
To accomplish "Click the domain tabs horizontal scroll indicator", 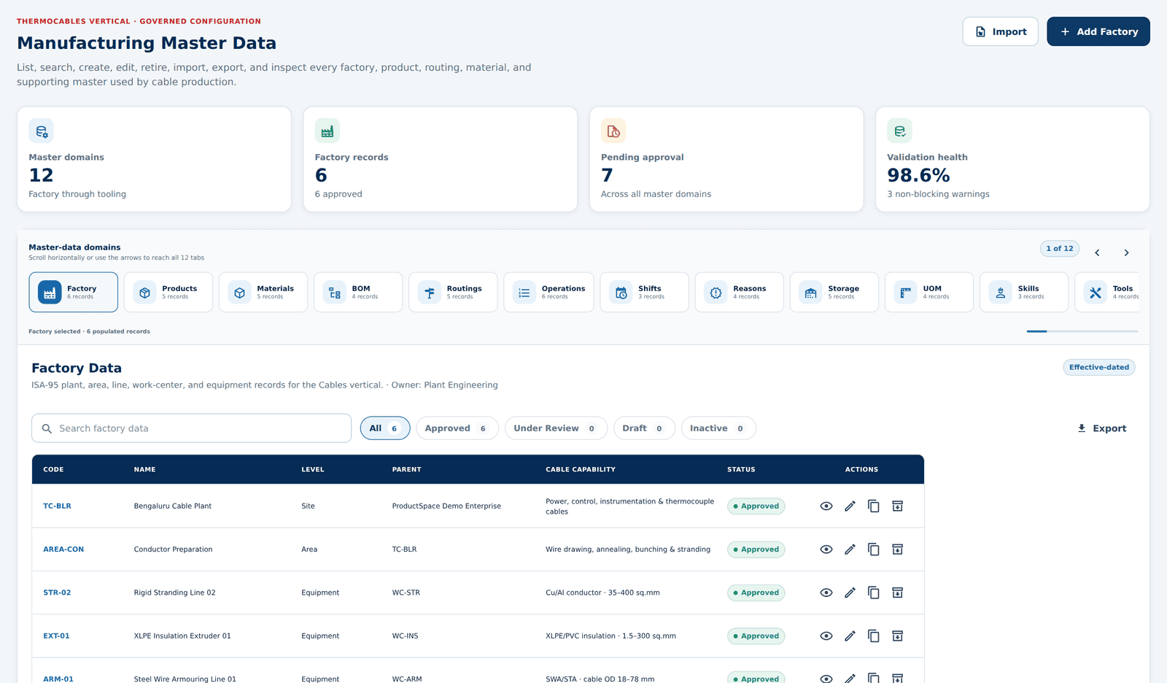I will 1082,331.
